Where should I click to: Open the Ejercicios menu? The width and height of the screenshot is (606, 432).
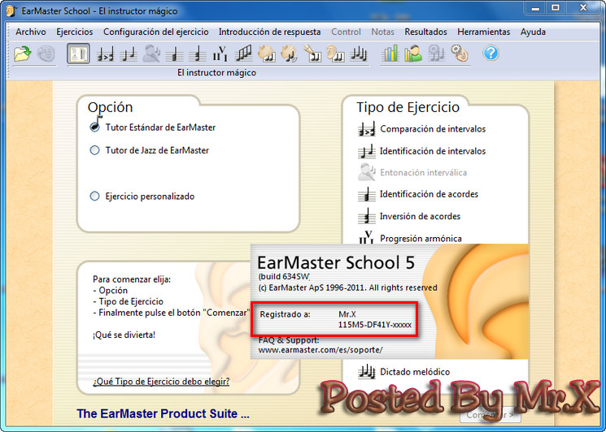75,32
